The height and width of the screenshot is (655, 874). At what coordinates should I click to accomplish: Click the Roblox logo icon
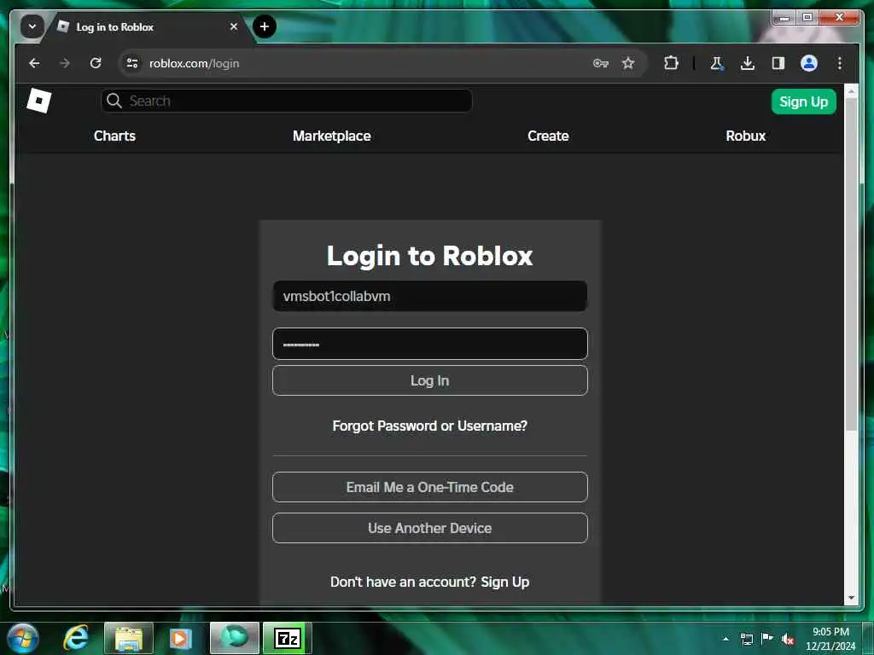(x=39, y=101)
